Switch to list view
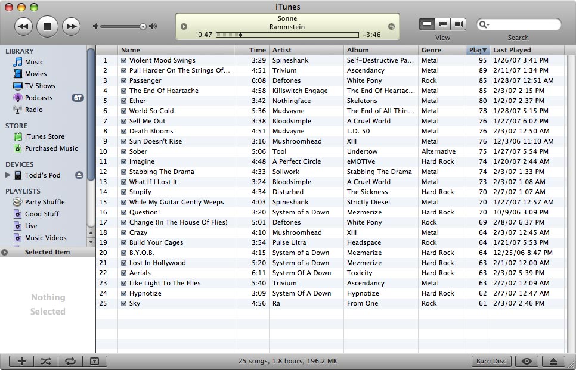Viewport: 576px width, 370px height. (427, 24)
